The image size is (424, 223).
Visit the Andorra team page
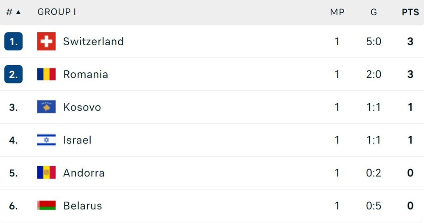[84, 173]
